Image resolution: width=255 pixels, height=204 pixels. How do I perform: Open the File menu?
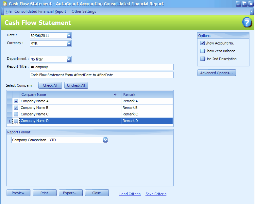tap(8, 11)
